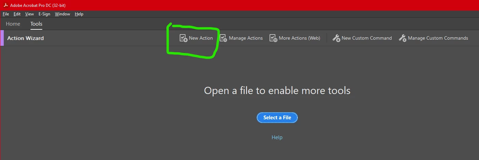The width and height of the screenshot is (479, 160).
Task: Click the Action Wizard heading
Action: [x=26, y=38]
